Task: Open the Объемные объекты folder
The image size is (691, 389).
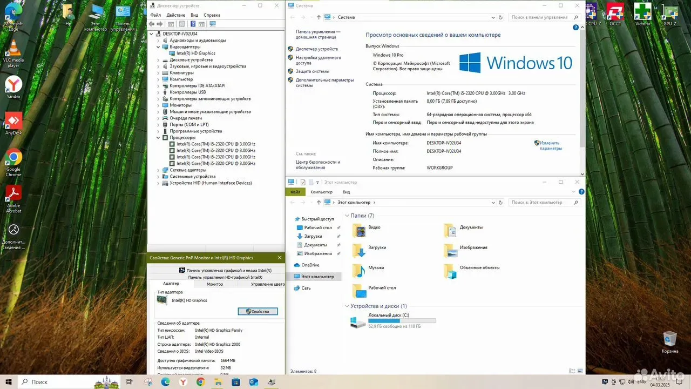Action: click(x=471, y=271)
